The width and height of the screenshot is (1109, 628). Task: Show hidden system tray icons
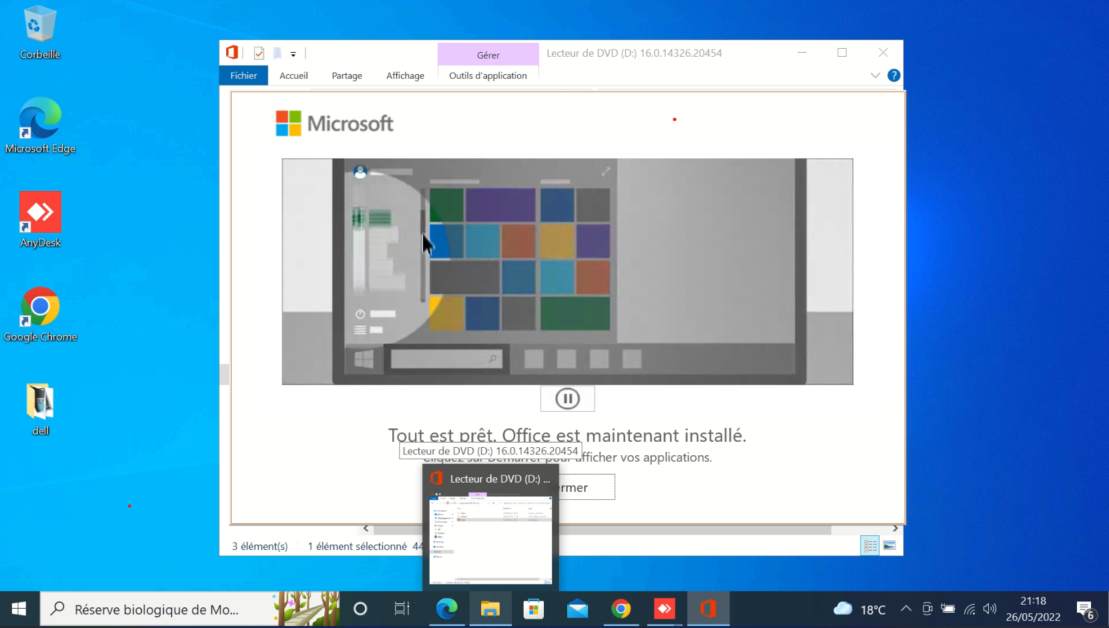coord(906,609)
